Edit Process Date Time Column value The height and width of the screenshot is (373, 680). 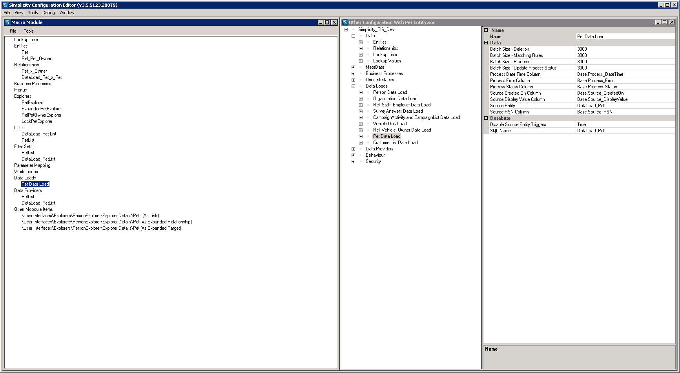(625, 74)
